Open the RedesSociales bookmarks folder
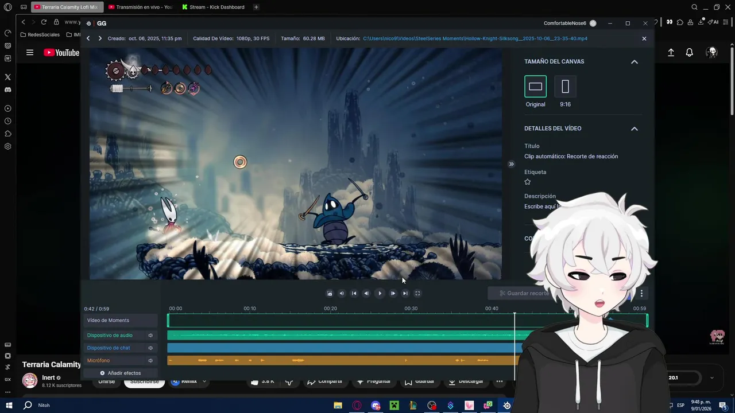The width and height of the screenshot is (735, 413). click(40, 34)
